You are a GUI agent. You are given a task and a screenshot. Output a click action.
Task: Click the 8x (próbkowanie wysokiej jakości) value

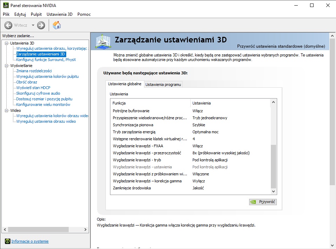click(221, 153)
